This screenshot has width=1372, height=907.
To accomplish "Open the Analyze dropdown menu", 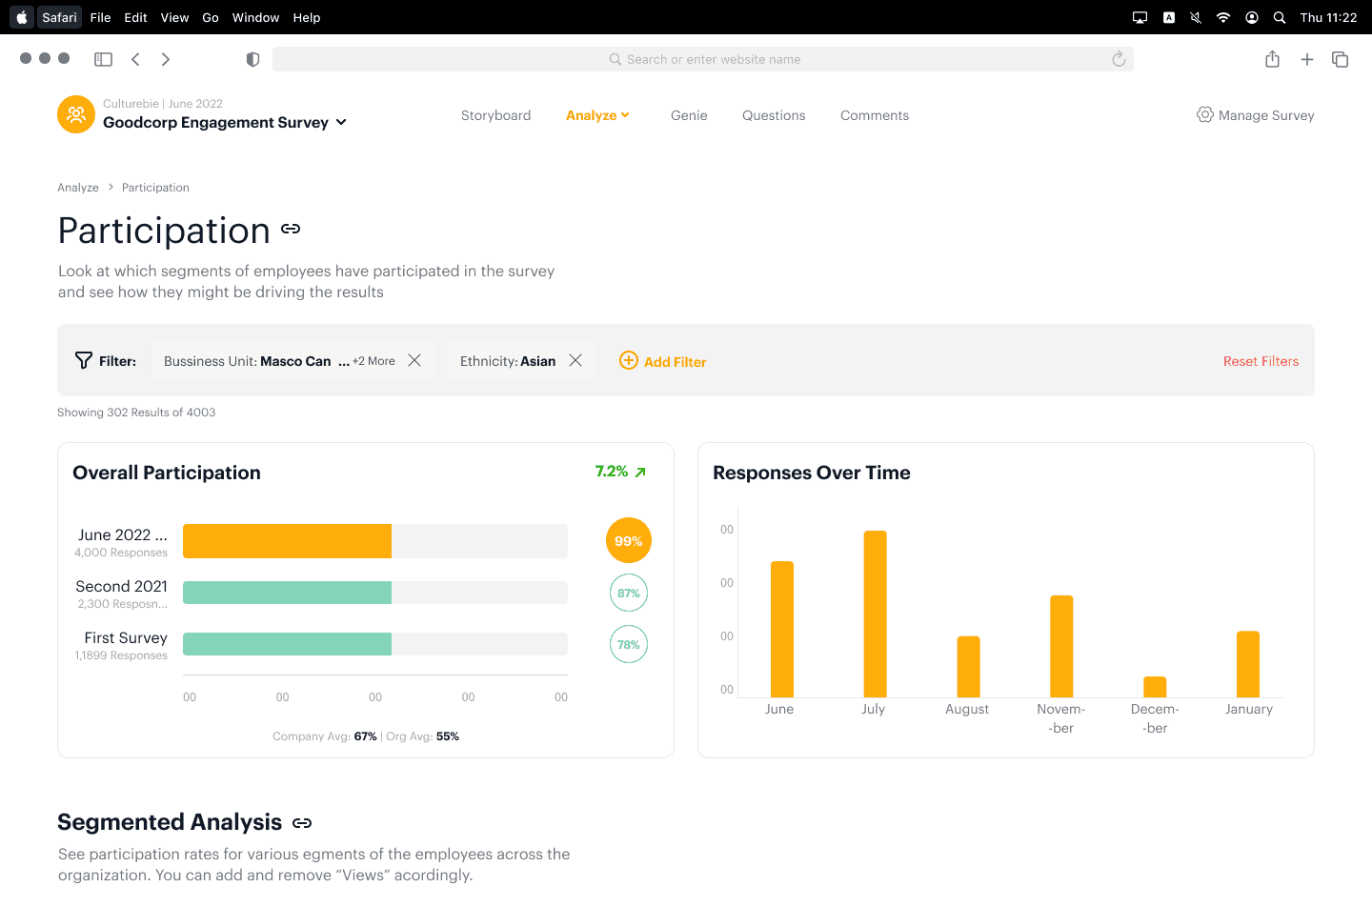I will [x=597, y=115].
